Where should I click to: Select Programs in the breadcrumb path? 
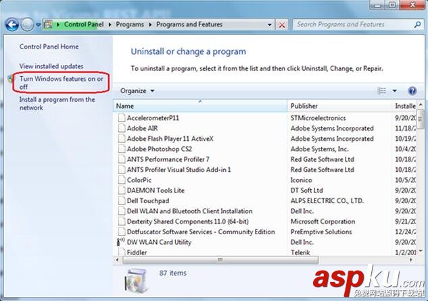tap(130, 24)
